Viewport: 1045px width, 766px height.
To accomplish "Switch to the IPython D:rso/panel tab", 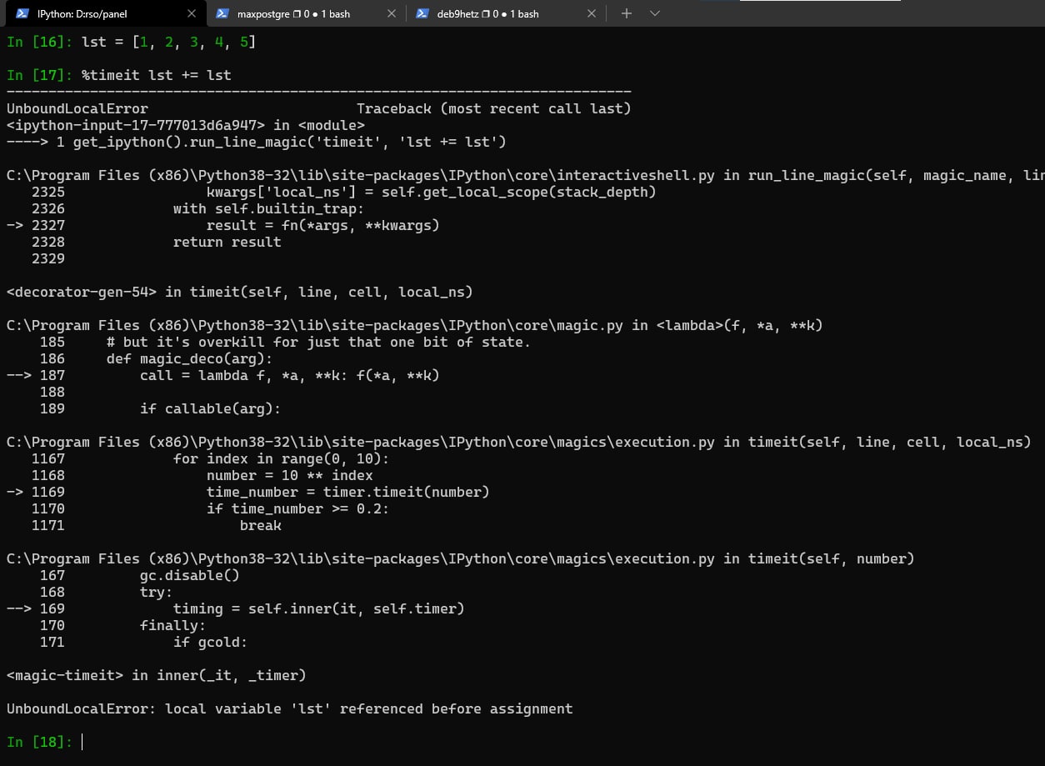I will [x=83, y=14].
